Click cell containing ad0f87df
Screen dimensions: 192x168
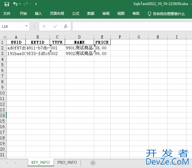pyautogui.click(x=16, y=48)
